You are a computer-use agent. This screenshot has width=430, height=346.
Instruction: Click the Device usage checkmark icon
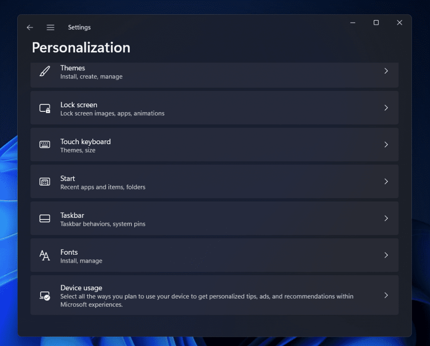coord(45,295)
